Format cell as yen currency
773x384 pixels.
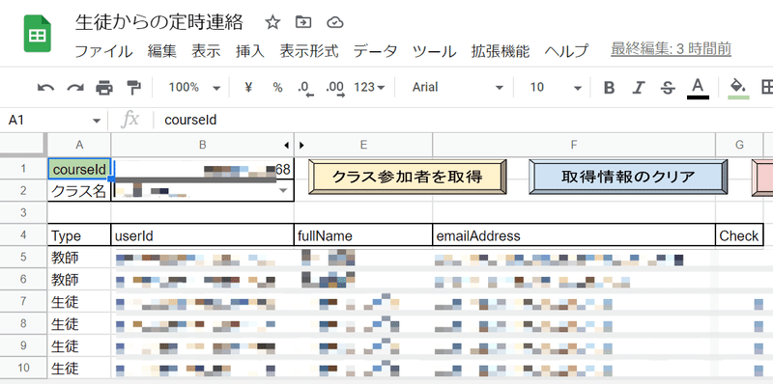tap(248, 88)
